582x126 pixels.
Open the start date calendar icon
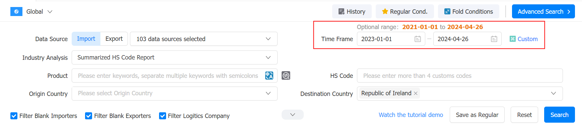tap(418, 39)
